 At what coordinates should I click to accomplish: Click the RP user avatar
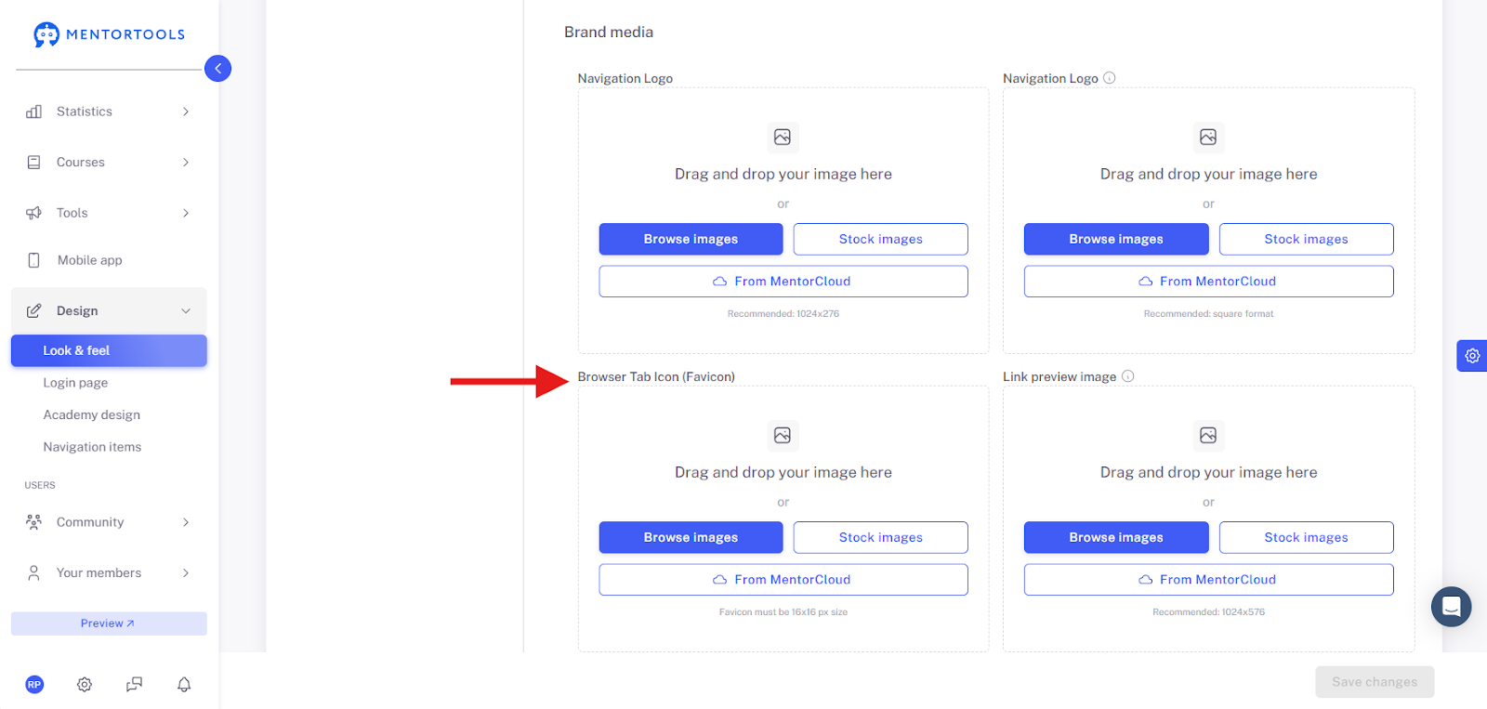34,685
